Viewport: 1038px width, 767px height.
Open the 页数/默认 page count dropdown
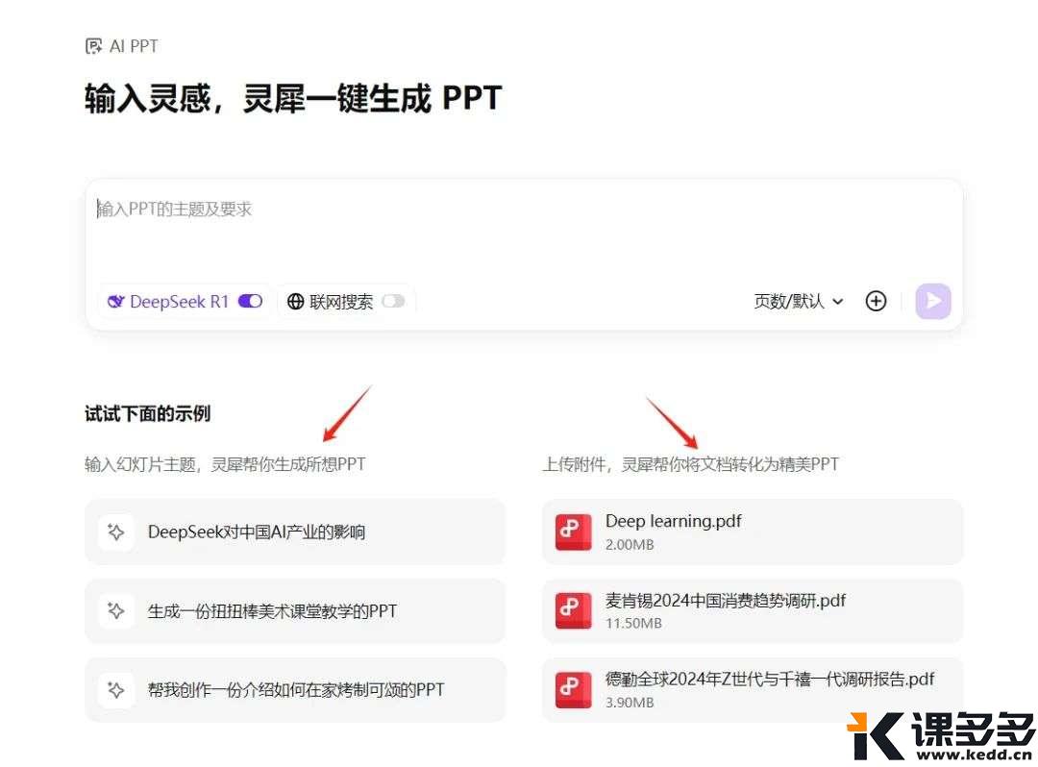click(799, 302)
